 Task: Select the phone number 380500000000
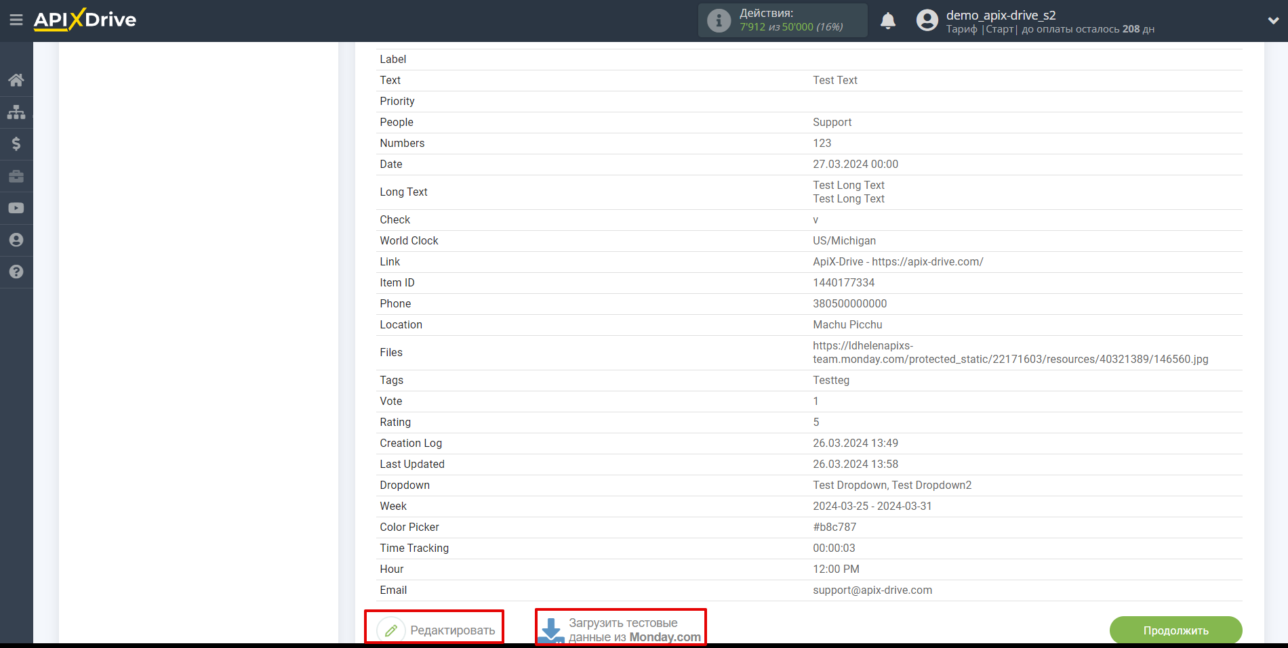849,303
